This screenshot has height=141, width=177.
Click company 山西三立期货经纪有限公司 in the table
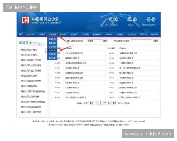(x=130, y=98)
